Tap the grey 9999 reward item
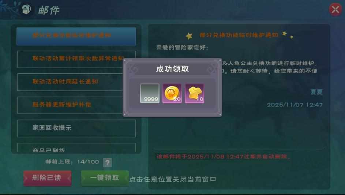This screenshot has height=195, width=345. [x=150, y=93]
